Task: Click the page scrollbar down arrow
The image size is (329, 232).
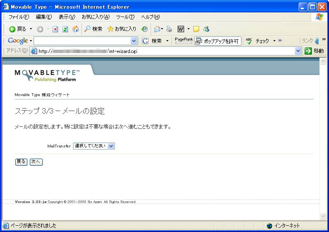Action: tap(323, 216)
